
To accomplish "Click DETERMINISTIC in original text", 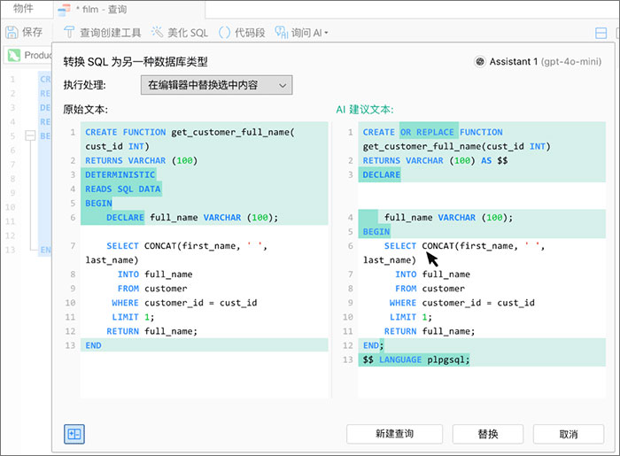I will click(x=120, y=174).
